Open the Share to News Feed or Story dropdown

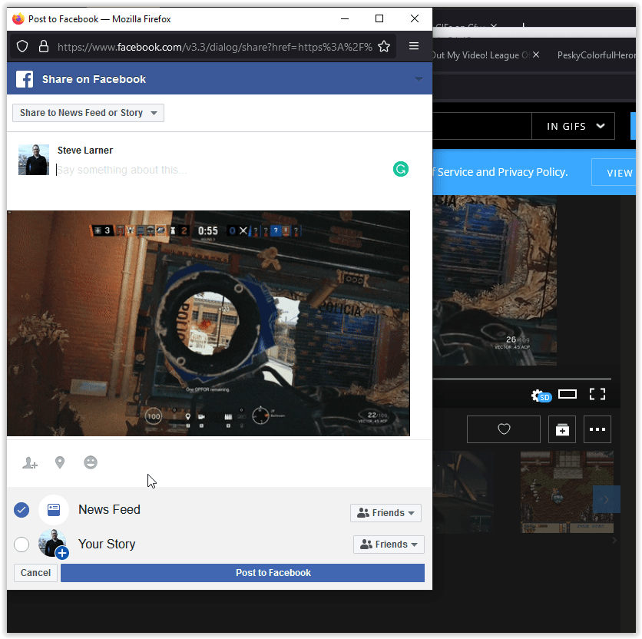click(88, 112)
